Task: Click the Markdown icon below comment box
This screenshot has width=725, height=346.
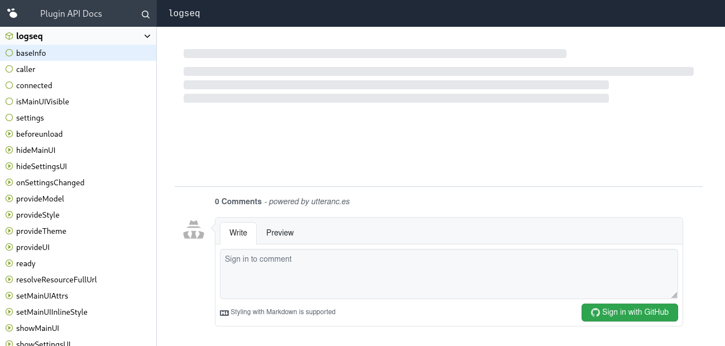Action: coord(224,313)
